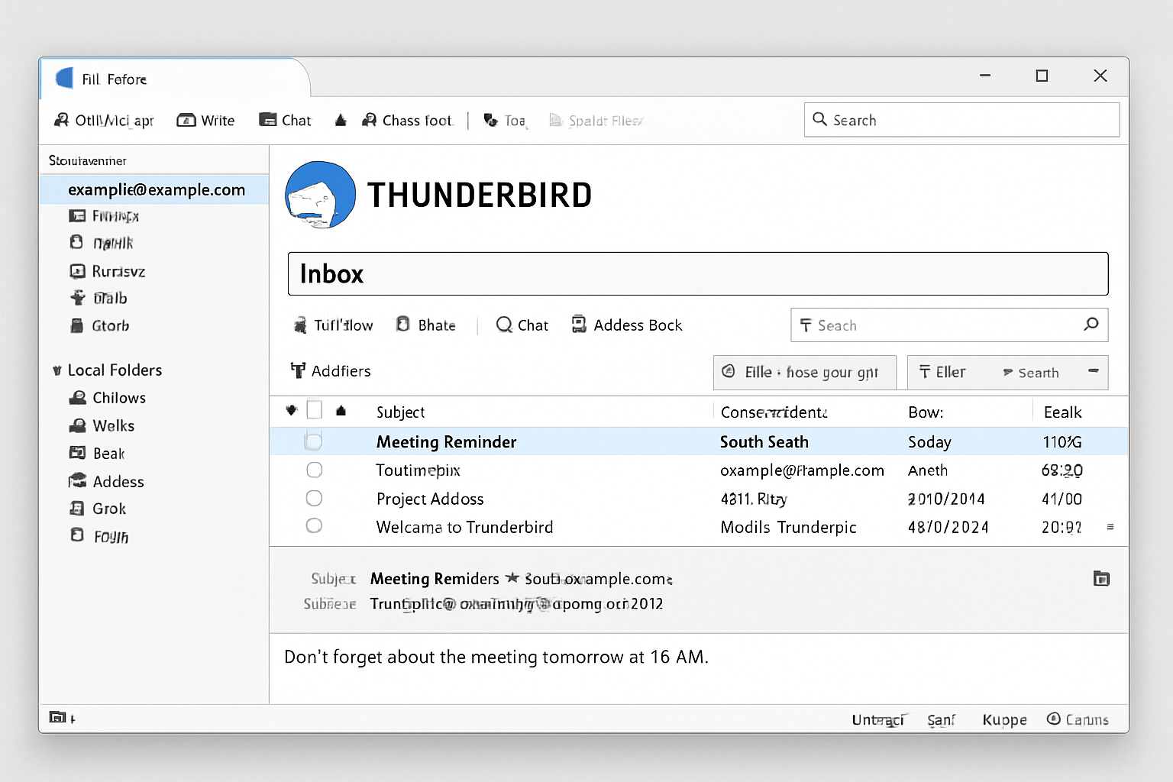The height and width of the screenshot is (782, 1173).
Task: Check the Project Addoss message checkbox
Action: [314, 498]
